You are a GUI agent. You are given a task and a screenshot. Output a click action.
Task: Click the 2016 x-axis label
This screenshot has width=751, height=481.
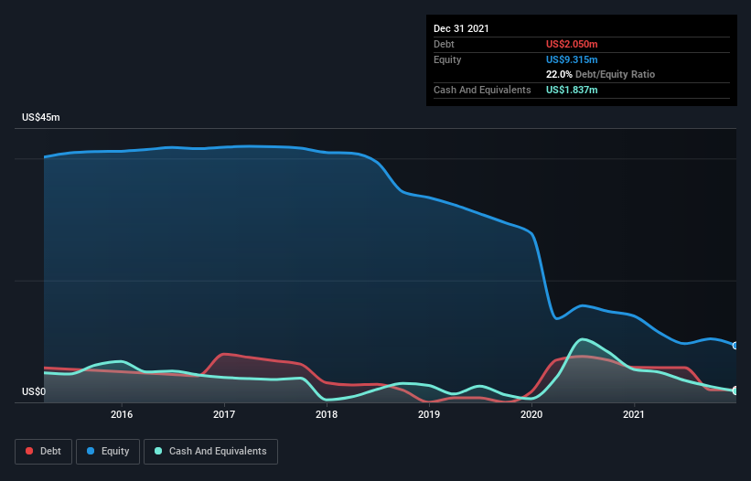pos(122,414)
